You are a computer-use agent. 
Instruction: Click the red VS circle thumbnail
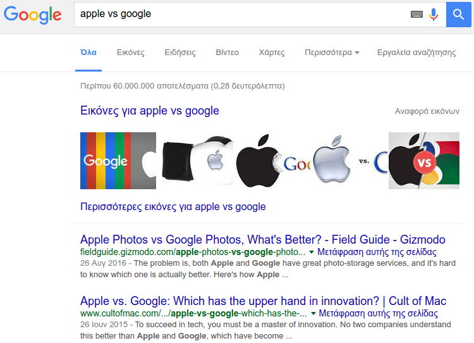[424, 161]
